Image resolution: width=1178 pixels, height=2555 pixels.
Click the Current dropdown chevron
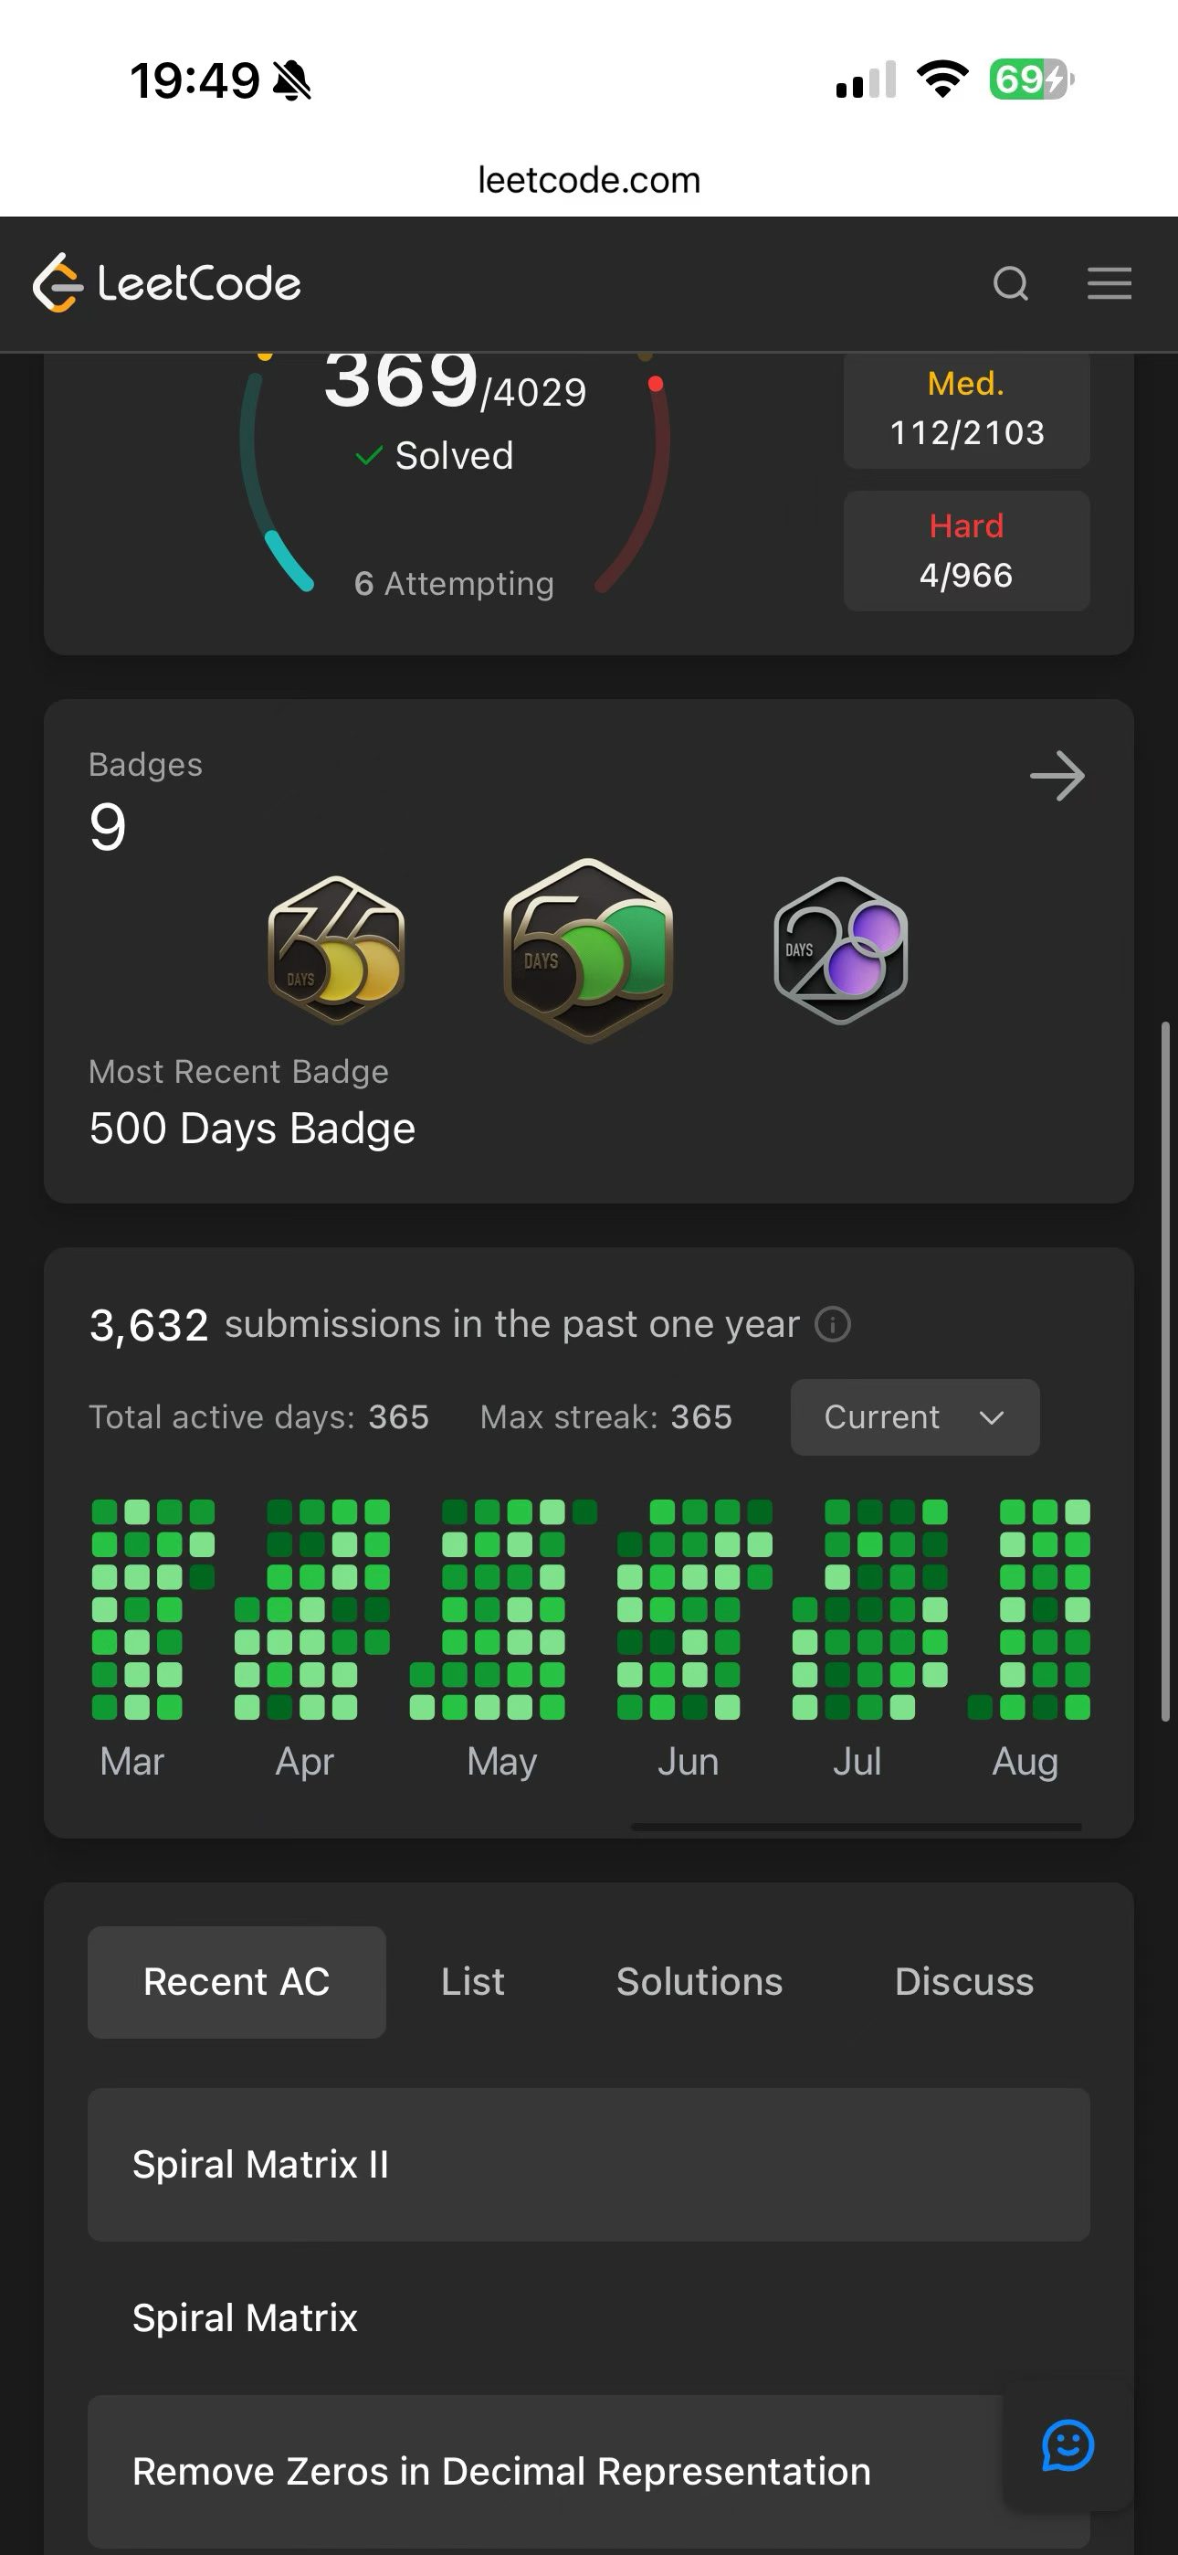click(992, 1417)
